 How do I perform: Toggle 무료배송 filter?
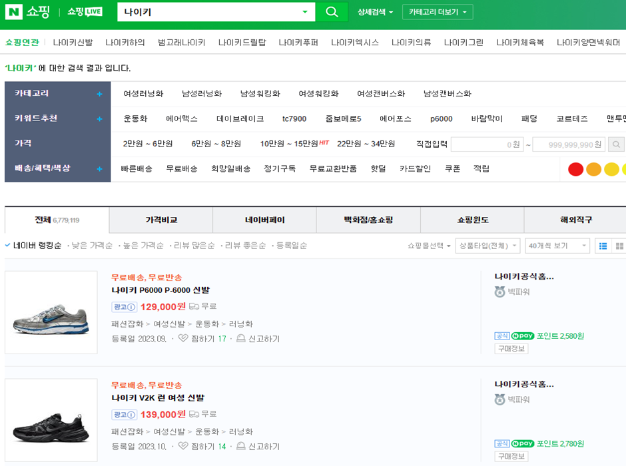pos(182,169)
